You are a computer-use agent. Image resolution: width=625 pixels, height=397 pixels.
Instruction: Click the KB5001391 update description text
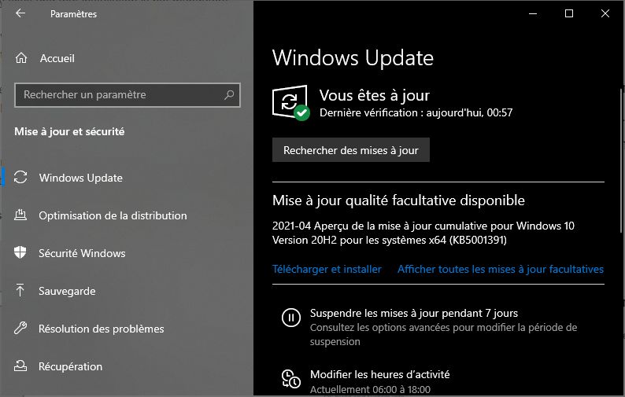[423, 233]
